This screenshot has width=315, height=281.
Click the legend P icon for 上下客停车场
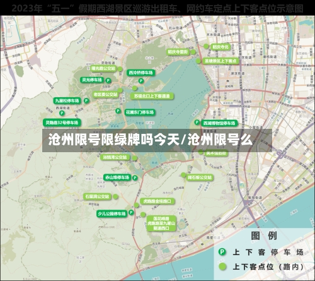[x=222, y=252]
